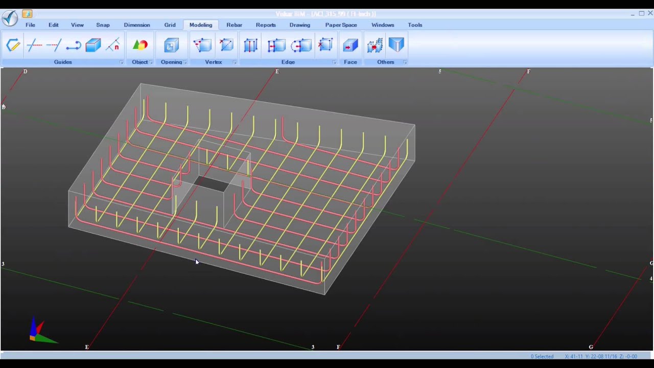This screenshot has width=654, height=368.
Task: Select the Modeling tab
Action: click(x=201, y=25)
